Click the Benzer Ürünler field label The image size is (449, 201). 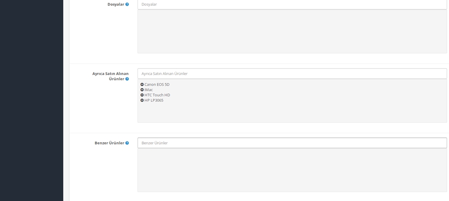(110, 143)
